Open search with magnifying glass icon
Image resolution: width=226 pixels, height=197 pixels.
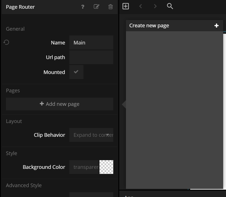170,6
